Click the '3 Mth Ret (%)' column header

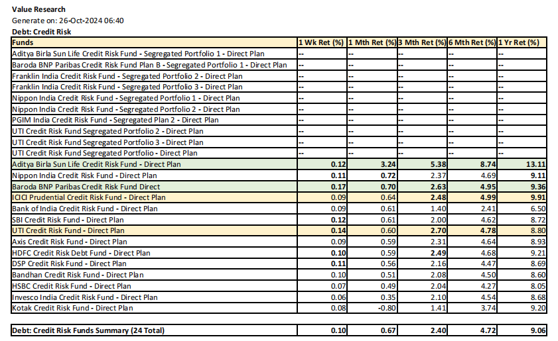422,42
